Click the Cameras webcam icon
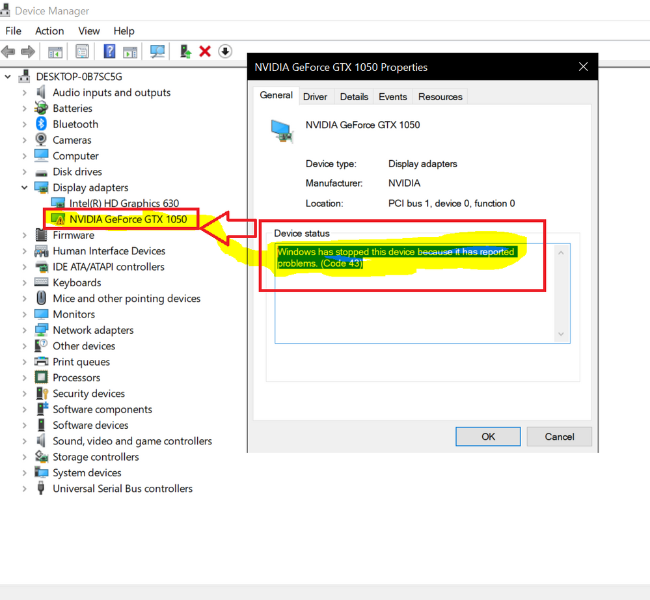Viewport: 650px width, 600px height. coord(41,139)
